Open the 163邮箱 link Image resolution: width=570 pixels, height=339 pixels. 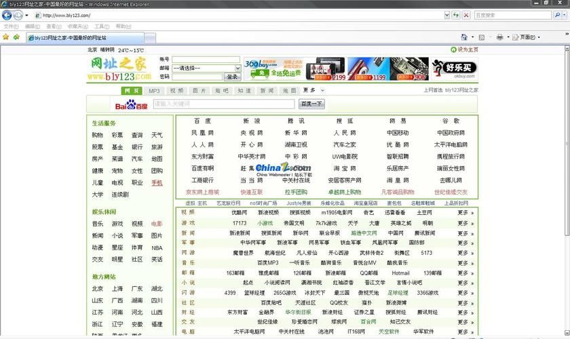[235, 273]
